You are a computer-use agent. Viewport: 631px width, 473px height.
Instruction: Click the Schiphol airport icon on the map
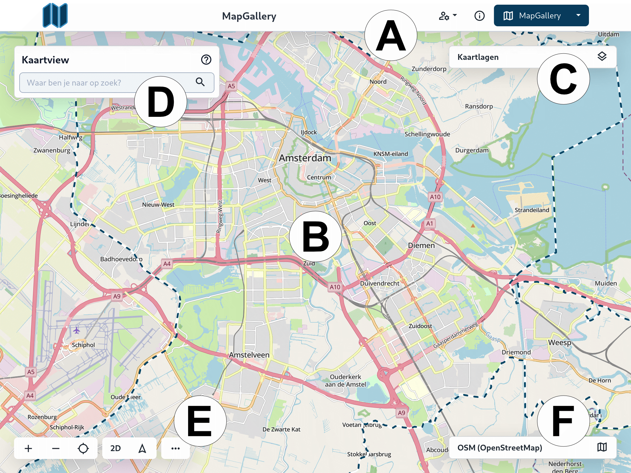coord(77,330)
